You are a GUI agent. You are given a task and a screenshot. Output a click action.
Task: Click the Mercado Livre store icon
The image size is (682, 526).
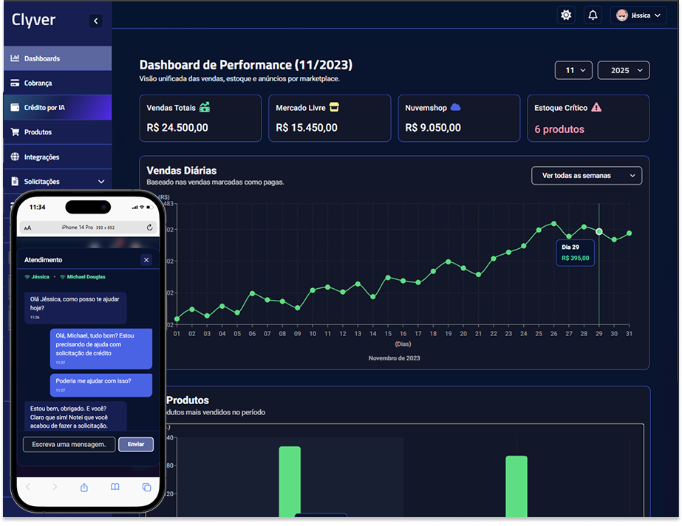[334, 108]
